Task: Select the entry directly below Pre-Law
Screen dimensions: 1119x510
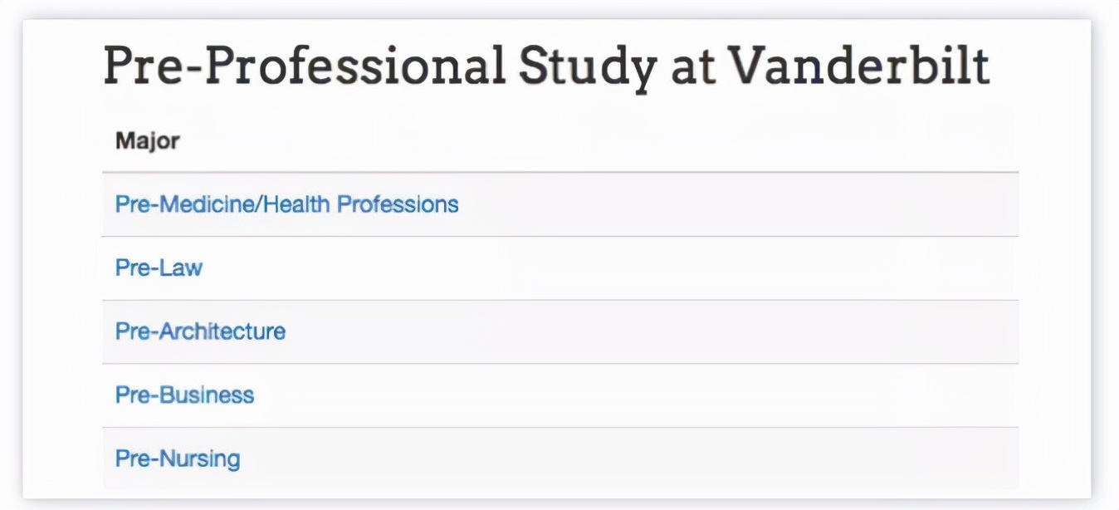Action: (x=200, y=331)
